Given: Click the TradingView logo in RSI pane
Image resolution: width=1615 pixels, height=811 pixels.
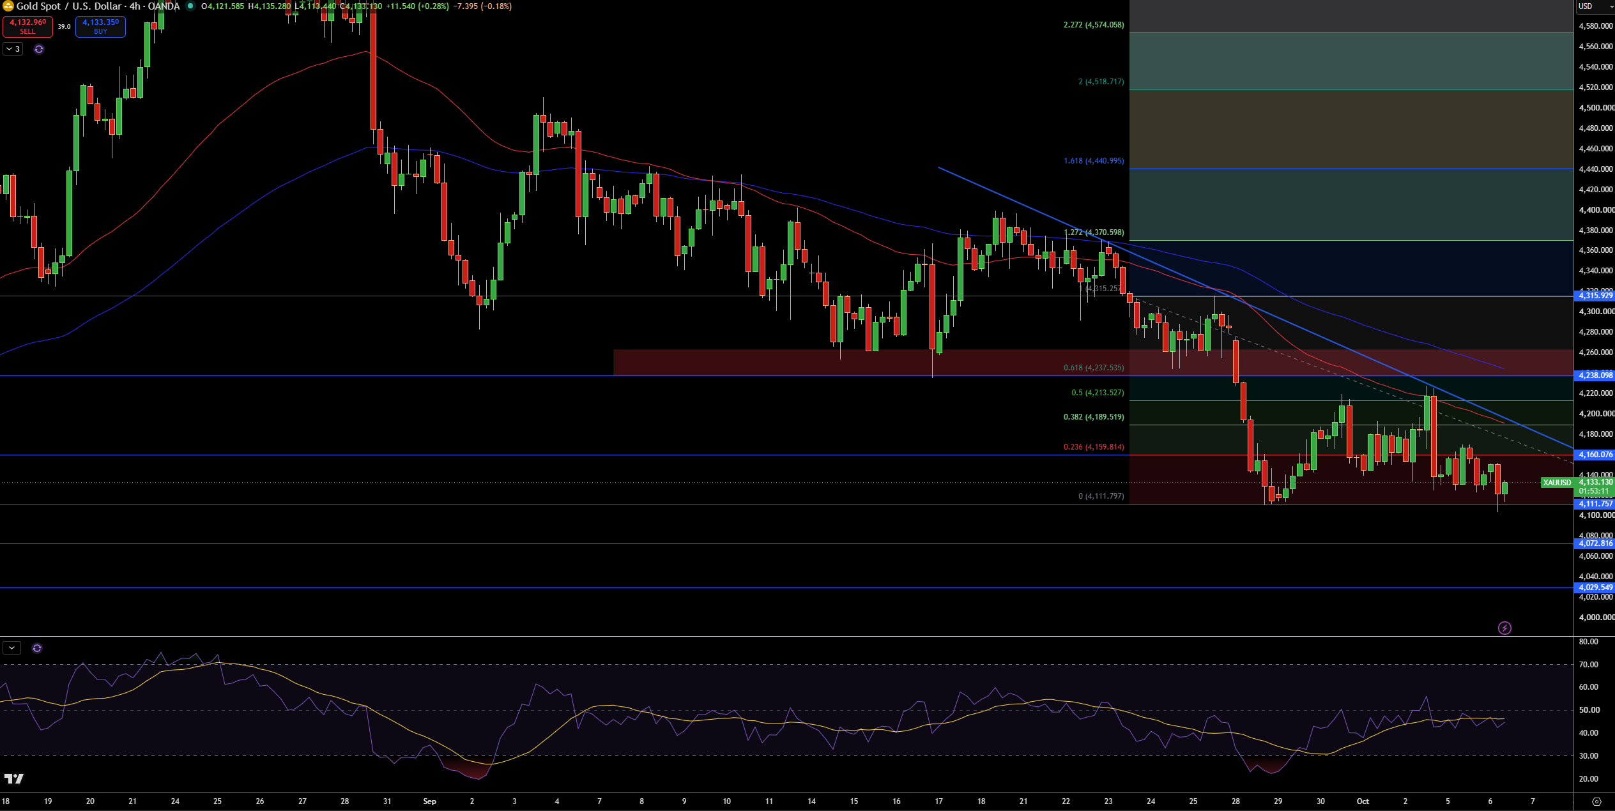Looking at the screenshot, I should (14, 778).
